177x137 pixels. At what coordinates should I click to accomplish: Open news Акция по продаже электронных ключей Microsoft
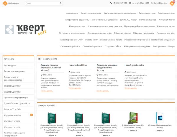tap(51, 68)
